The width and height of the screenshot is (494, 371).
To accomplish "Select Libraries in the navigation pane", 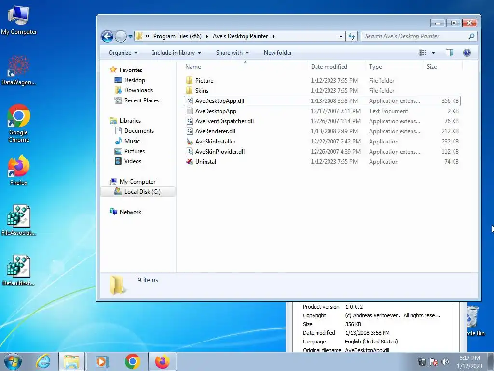I will 130,120.
